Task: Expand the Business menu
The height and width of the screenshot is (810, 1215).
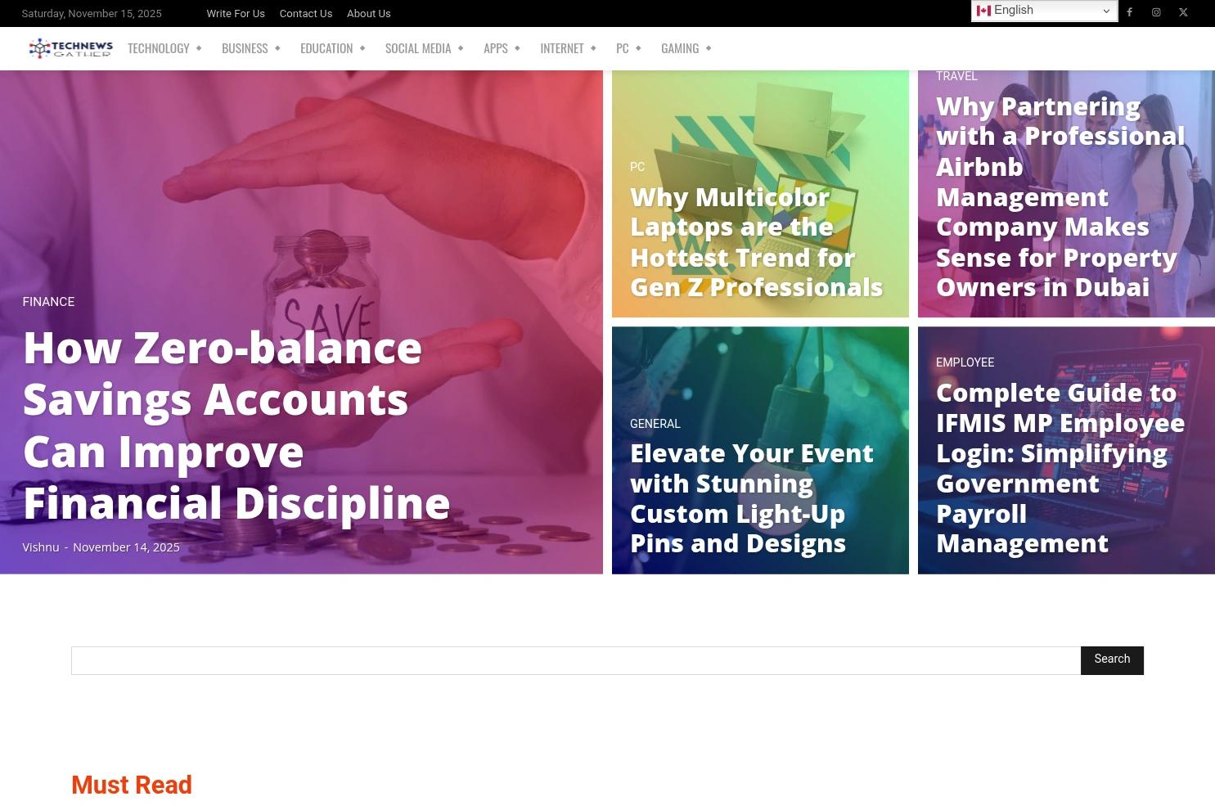Action: (250, 48)
